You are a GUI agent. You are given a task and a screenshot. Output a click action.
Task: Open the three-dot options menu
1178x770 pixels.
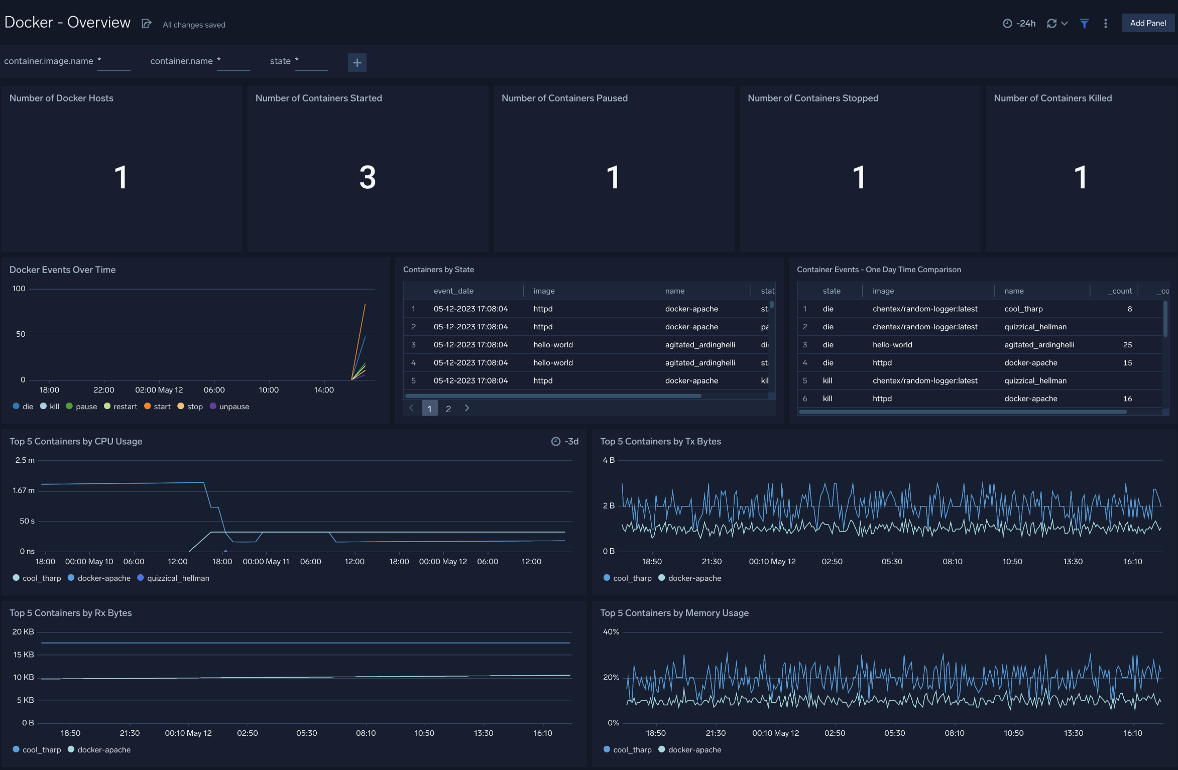pyautogui.click(x=1105, y=23)
